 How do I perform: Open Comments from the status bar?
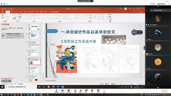pyautogui.click(x=107, y=84)
